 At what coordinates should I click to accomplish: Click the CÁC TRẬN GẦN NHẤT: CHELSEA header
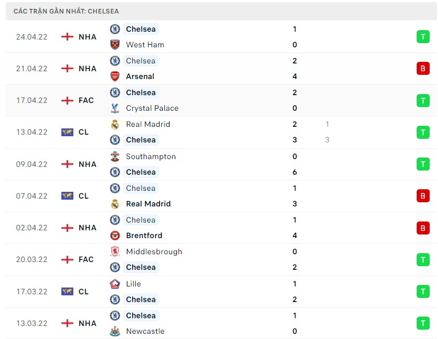(66, 11)
